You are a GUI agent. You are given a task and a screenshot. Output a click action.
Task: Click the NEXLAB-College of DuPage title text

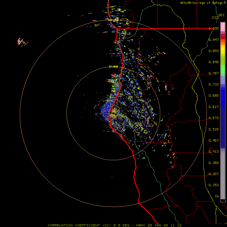(x=202, y=3)
